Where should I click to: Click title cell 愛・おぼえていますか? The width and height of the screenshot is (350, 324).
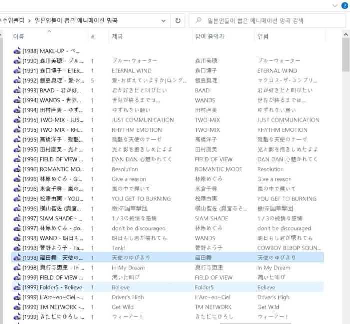coord(149,80)
